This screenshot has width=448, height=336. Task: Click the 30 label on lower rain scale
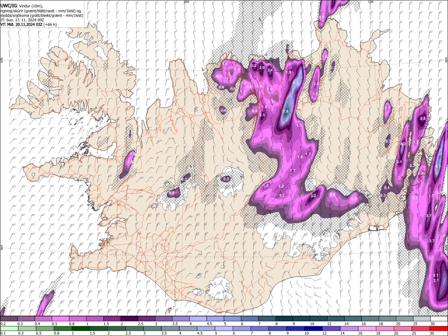(433, 333)
